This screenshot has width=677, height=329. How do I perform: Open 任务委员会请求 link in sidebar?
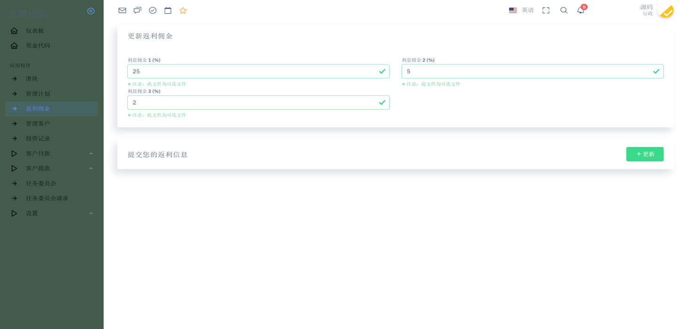(47, 198)
